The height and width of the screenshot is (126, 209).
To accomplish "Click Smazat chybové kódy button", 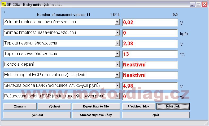I will (96, 115).
